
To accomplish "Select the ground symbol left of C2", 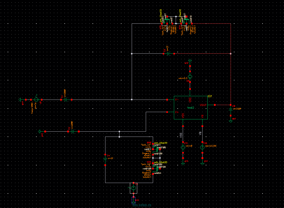I will pyautogui.click(x=40, y=131).
